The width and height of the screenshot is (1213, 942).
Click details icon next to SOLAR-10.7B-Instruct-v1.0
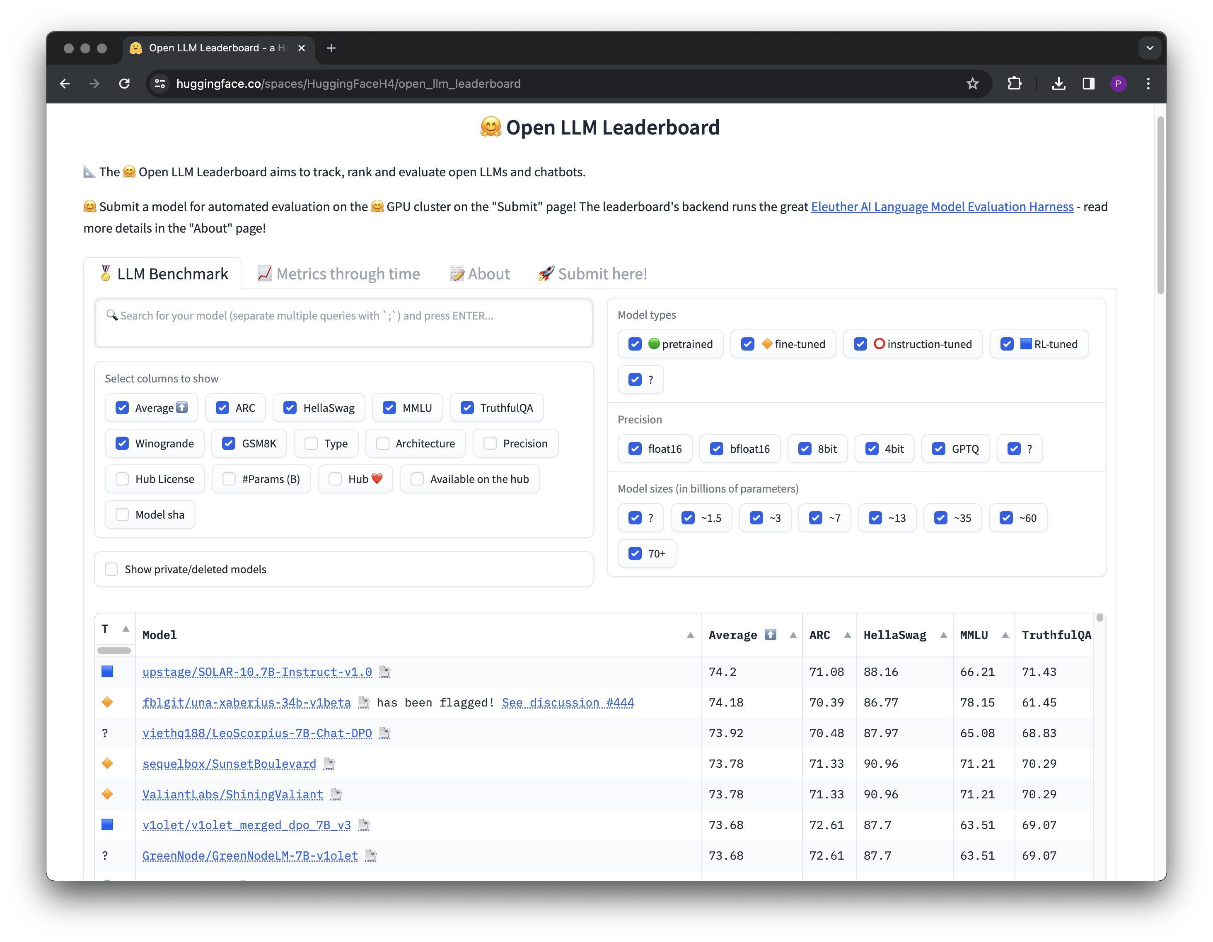[384, 672]
